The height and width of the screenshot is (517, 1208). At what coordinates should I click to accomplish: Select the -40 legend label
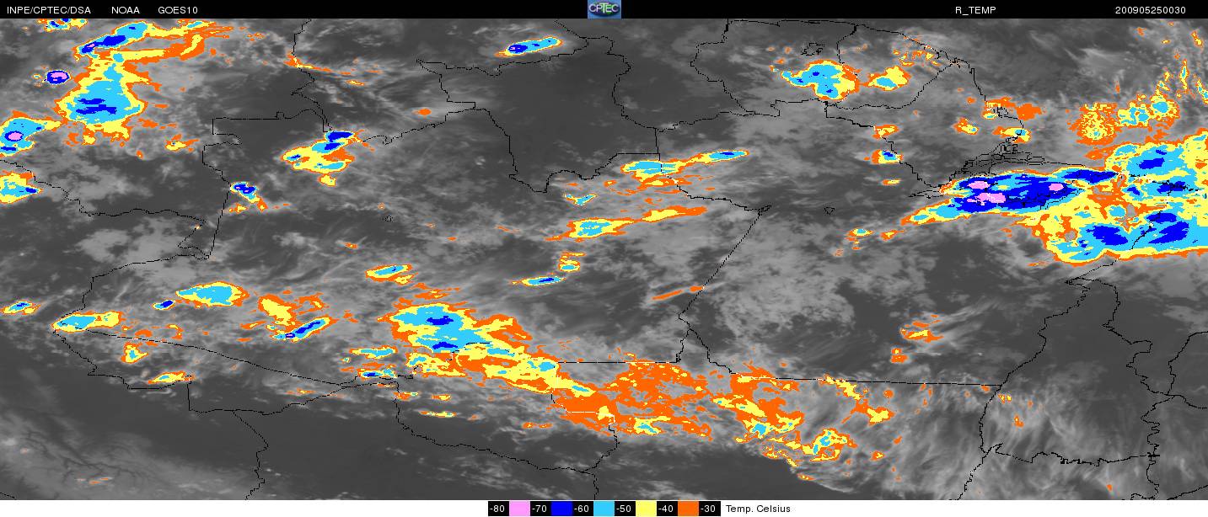(668, 509)
